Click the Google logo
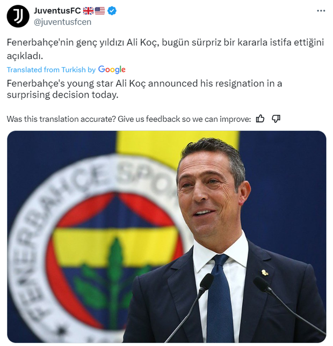This screenshot has height=346, width=333. coord(112,70)
